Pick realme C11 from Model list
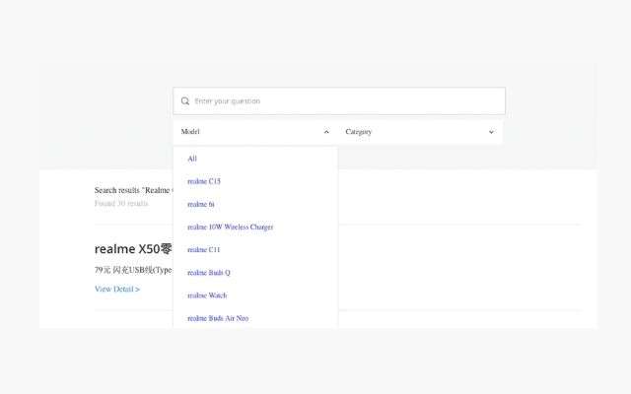 point(204,249)
